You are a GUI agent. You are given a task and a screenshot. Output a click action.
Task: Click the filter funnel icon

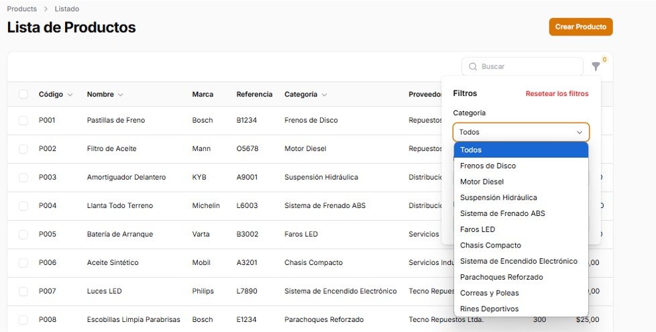(596, 66)
